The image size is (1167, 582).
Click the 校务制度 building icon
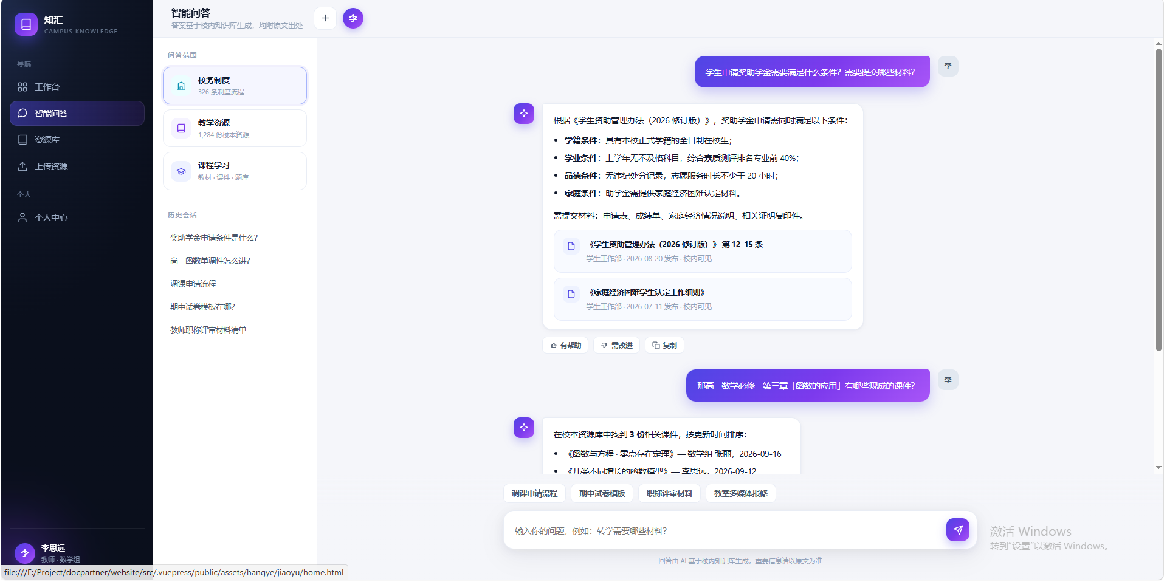pos(181,86)
